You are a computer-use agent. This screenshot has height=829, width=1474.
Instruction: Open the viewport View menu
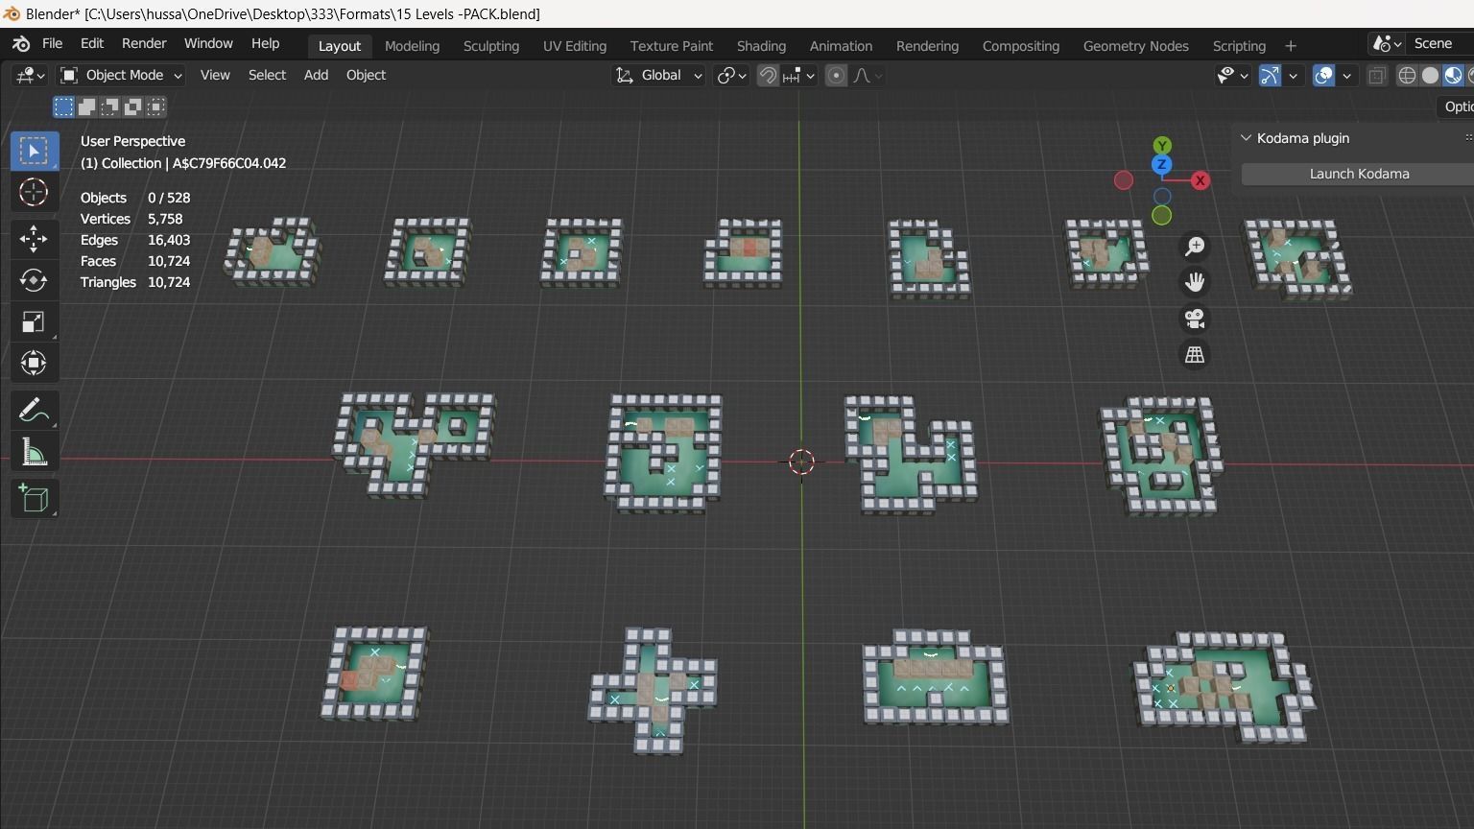[215, 76]
